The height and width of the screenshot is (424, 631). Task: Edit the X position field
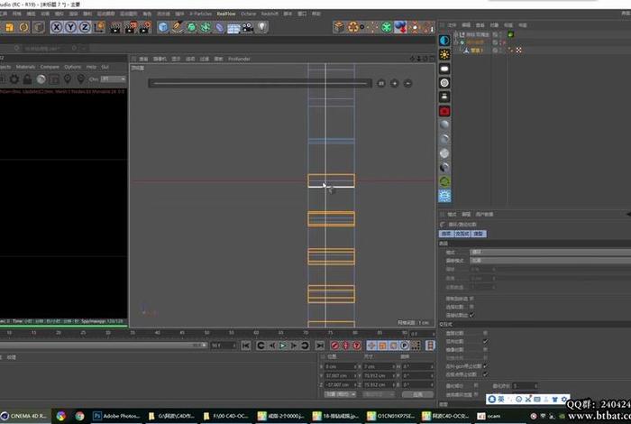[x=341, y=367]
